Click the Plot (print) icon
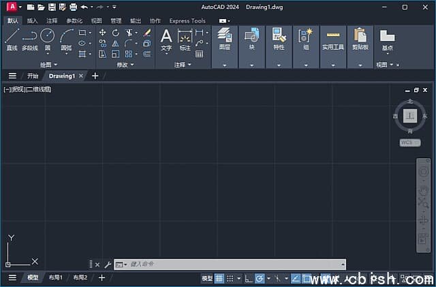 coord(73,7)
